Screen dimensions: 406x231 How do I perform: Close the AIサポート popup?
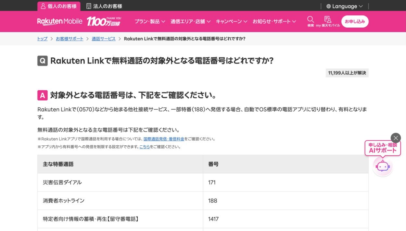pos(396,138)
